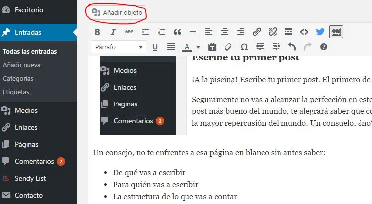Insert special character omega icon

click(x=244, y=47)
